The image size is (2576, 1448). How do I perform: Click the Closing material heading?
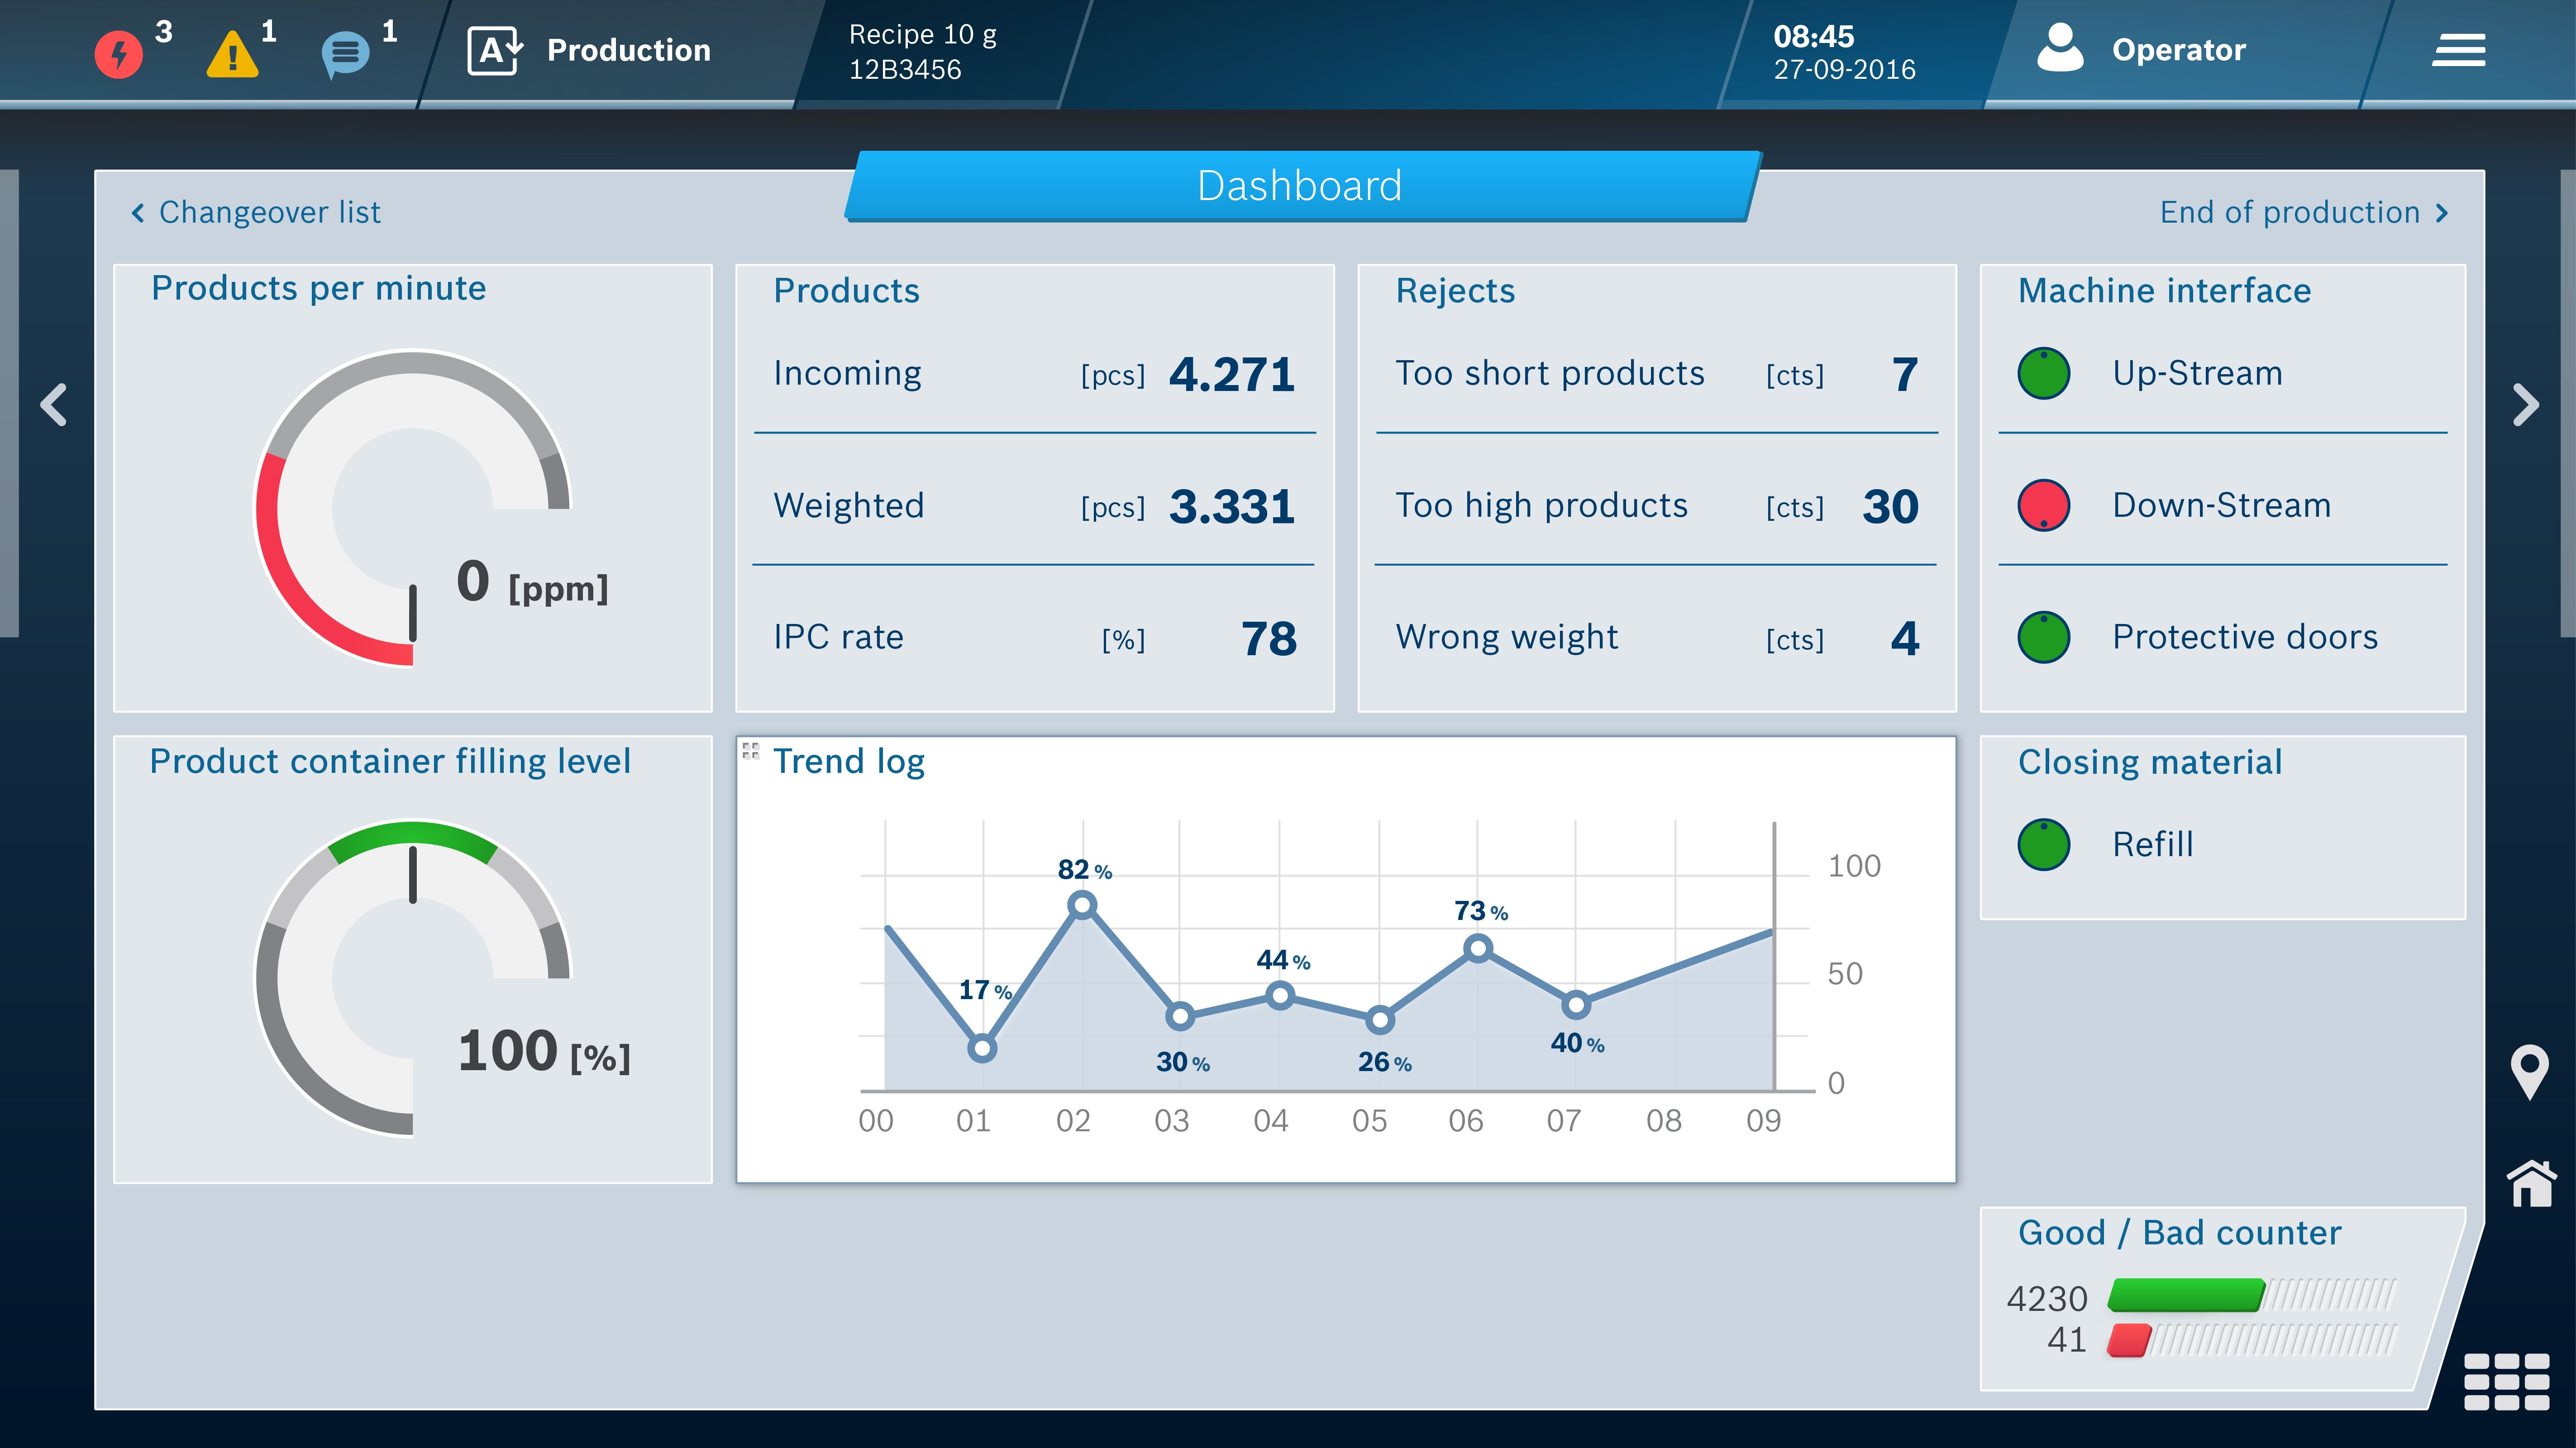click(2150, 762)
